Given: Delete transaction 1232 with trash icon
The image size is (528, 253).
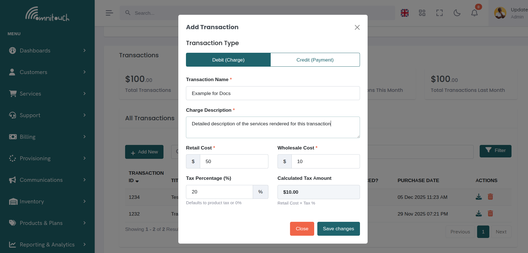Looking at the screenshot, I should coord(490,214).
